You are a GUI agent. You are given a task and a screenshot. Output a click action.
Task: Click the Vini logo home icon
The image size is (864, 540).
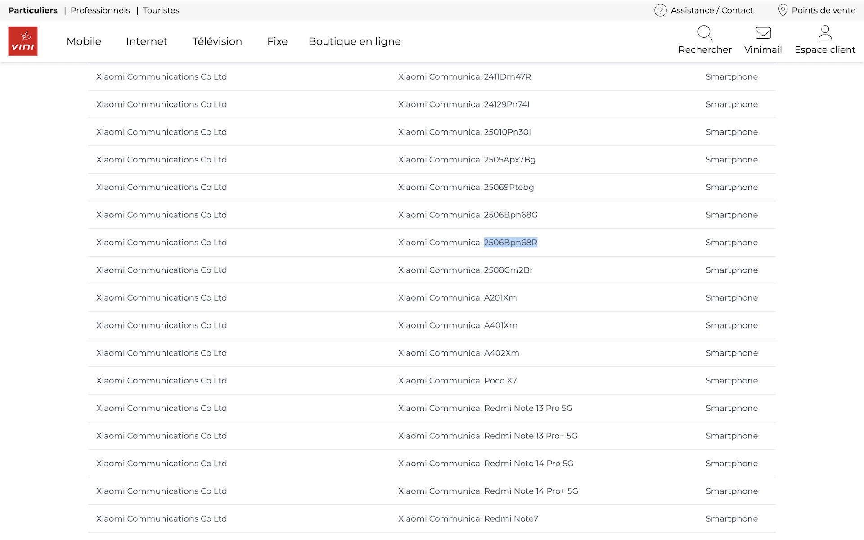point(23,41)
